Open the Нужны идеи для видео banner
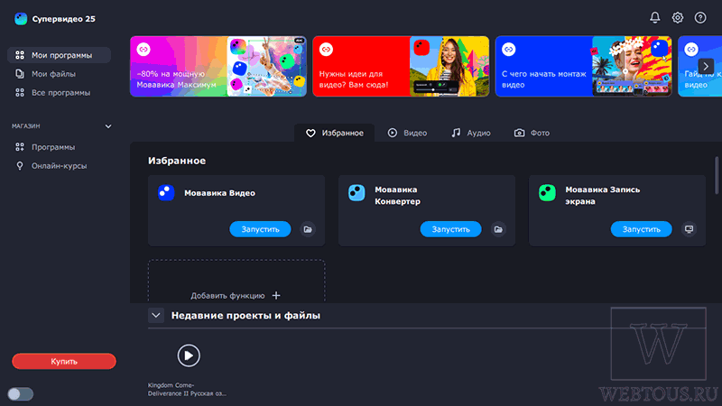 pyautogui.click(x=401, y=66)
